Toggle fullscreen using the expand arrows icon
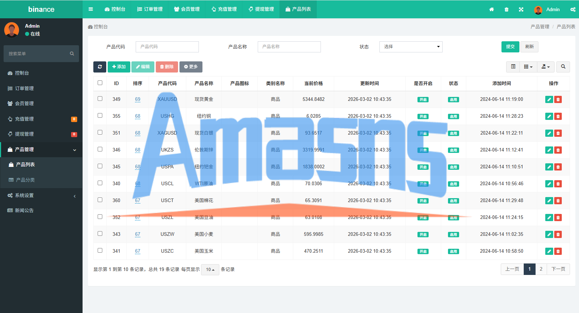The height and width of the screenshot is (313, 579). (x=521, y=9)
